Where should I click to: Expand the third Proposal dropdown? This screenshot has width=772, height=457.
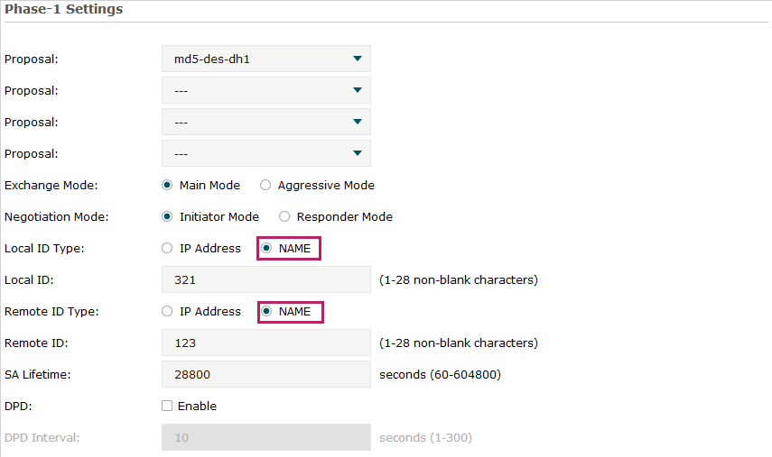point(265,122)
